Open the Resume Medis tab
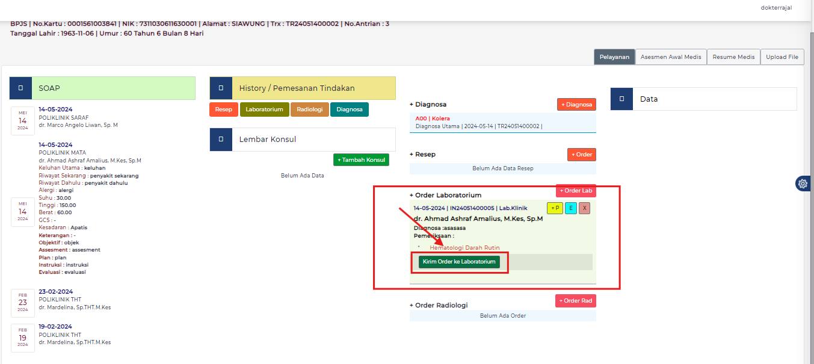The width and height of the screenshot is (814, 364). point(733,57)
